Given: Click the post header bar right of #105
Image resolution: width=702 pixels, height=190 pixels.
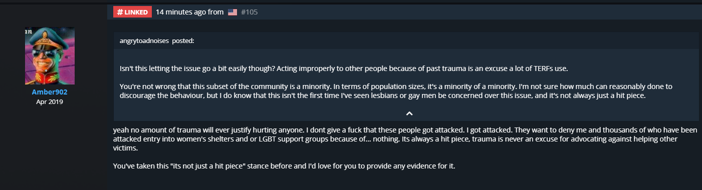Looking at the screenshot, I should 476,12.
